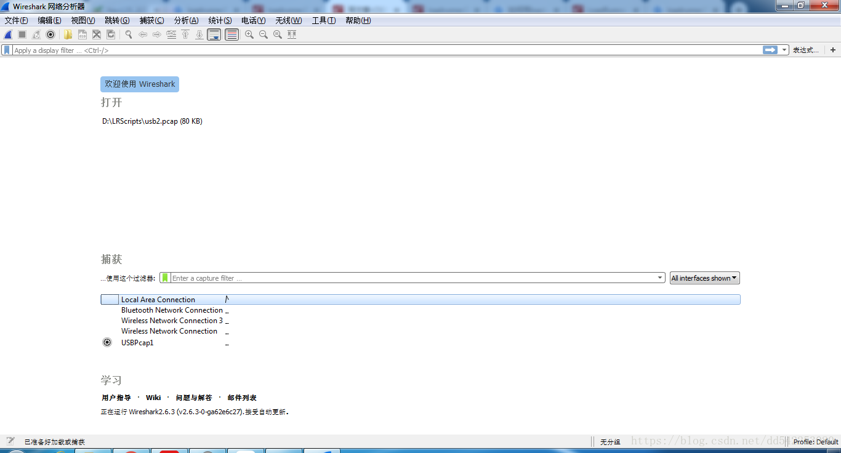The image size is (841, 453).
Task: Open the 用户指导 user guide link
Action: tap(116, 398)
